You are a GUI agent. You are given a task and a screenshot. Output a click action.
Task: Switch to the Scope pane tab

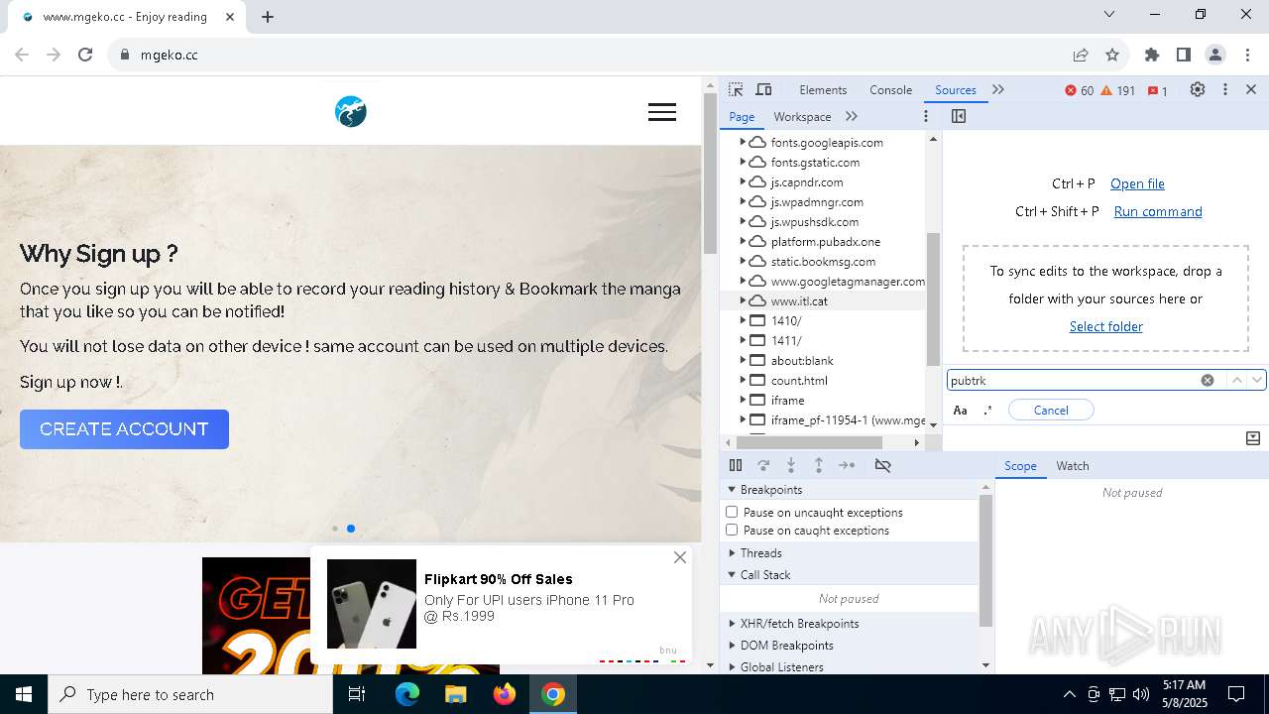pyautogui.click(x=1020, y=466)
